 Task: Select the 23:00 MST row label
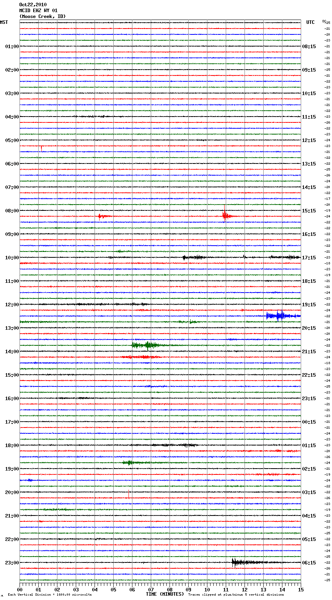point(12,563)
